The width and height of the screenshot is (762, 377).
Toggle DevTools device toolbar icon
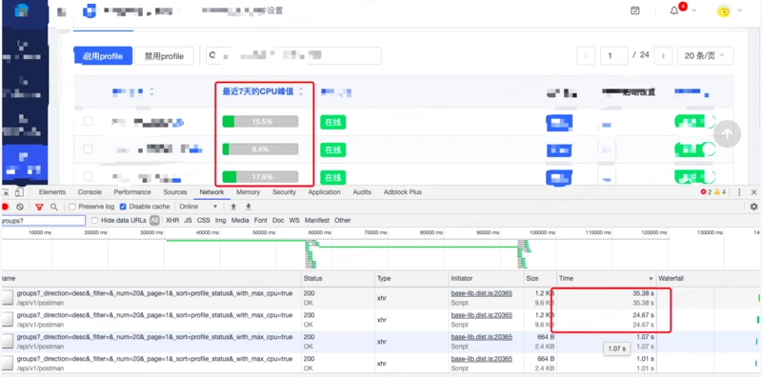(19, 192)
